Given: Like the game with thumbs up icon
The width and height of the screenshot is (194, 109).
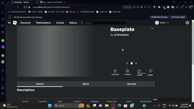Looking at the screenshot, I should [139, 71].
